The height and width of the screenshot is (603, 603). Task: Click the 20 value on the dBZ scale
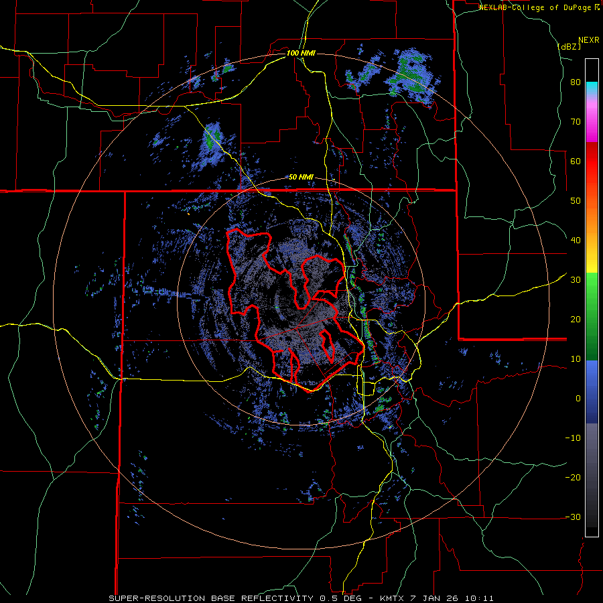pyautogui.click(x=576, y=319)
